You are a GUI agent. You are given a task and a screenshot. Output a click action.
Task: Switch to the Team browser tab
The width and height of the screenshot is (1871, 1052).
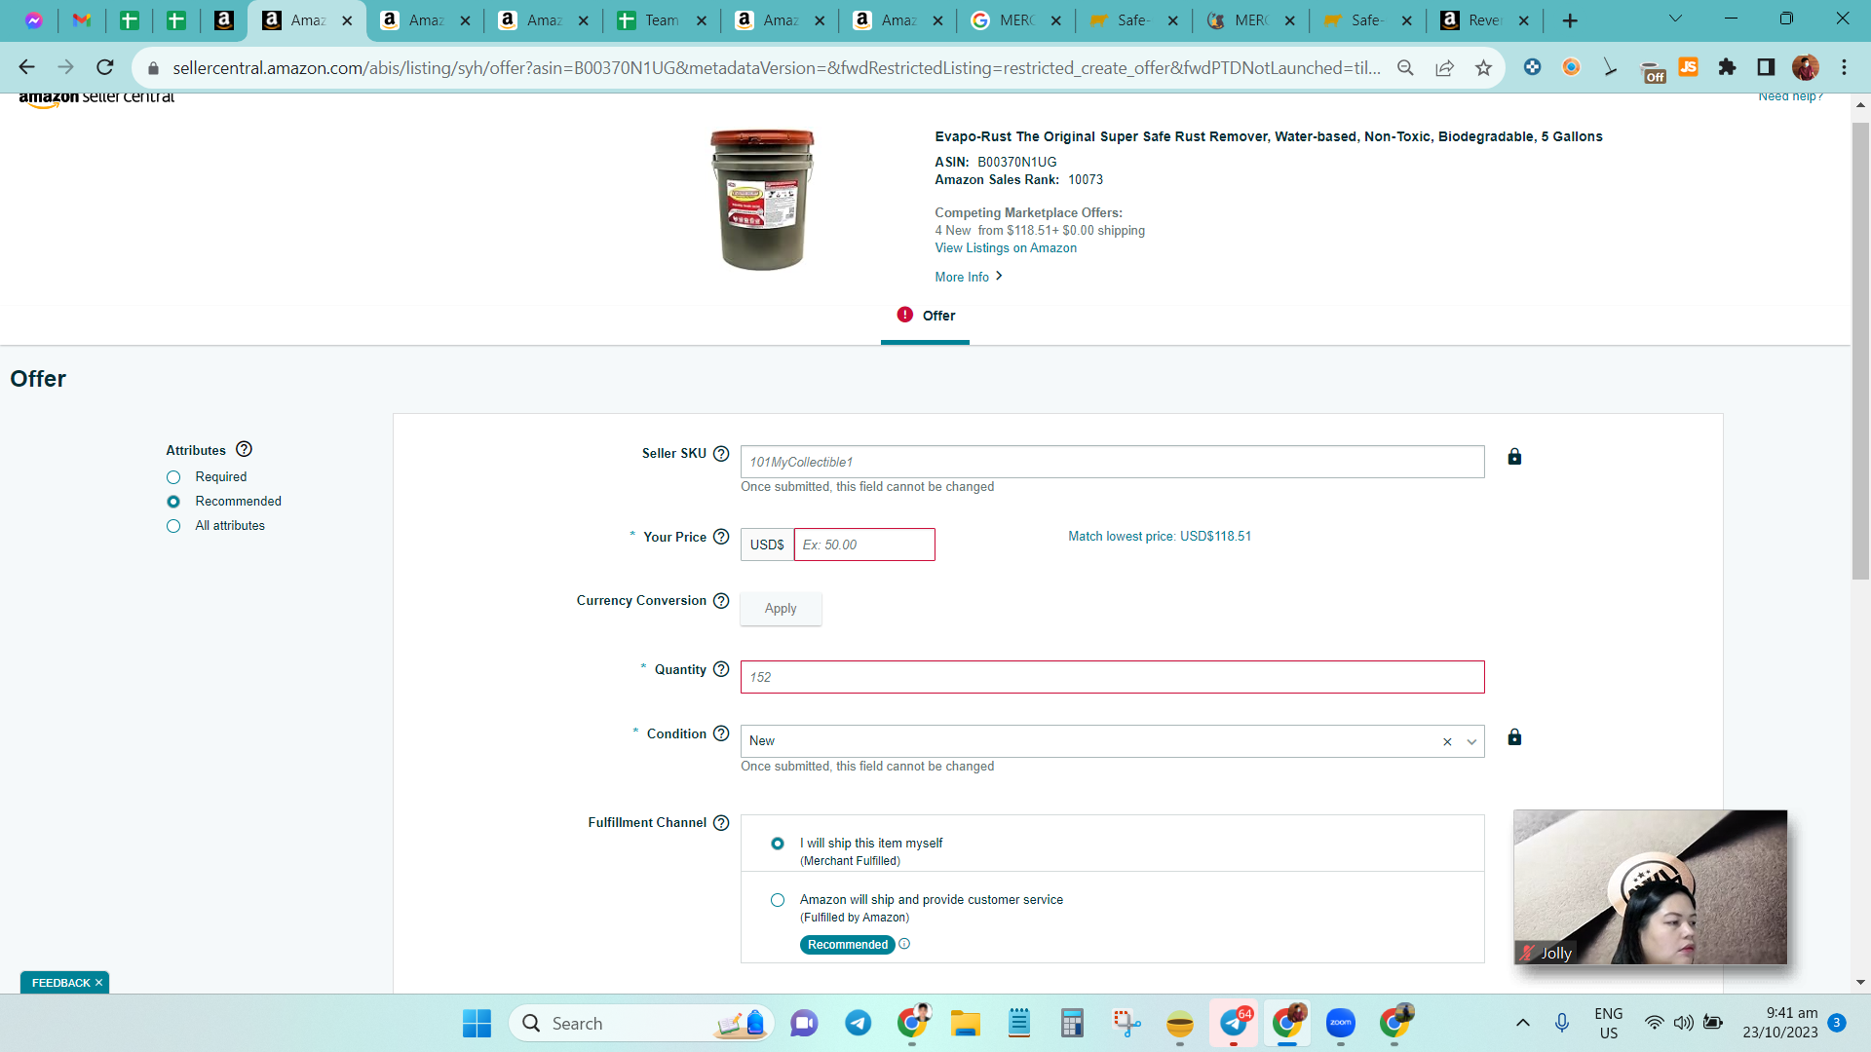point(661,20)
